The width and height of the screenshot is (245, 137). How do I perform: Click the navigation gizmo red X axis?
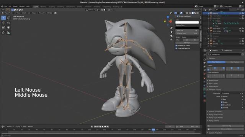pyautogui.click(x=171, y=21)
